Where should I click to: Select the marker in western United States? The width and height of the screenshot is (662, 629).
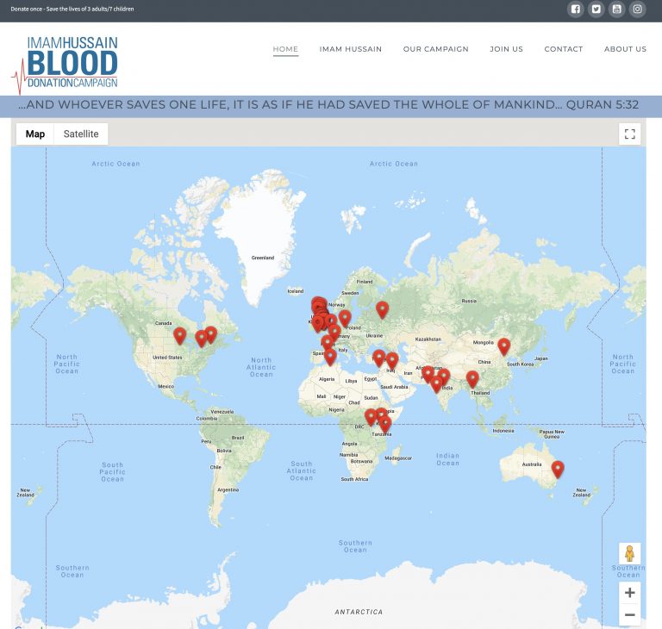[180, 335]
